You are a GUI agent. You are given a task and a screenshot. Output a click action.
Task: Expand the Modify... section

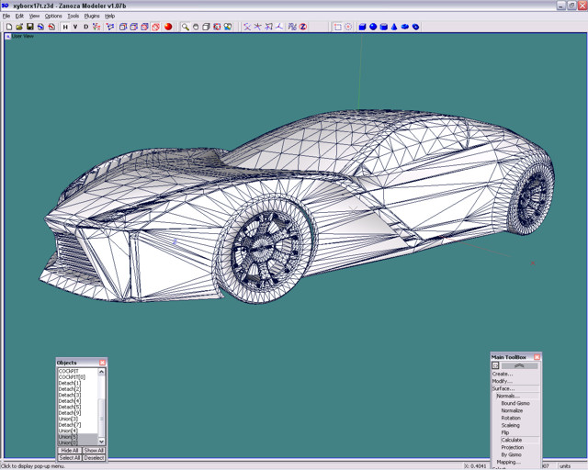point(503,381)
